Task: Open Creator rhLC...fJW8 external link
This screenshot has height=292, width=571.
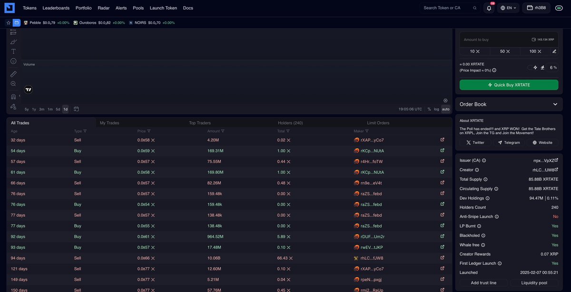Action: [x=557, y=169]
